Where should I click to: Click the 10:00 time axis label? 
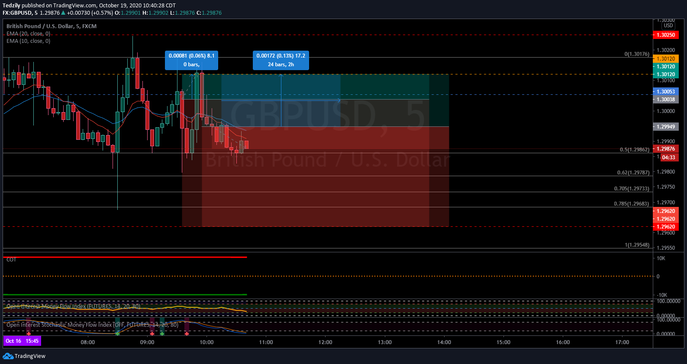point(206,342)
